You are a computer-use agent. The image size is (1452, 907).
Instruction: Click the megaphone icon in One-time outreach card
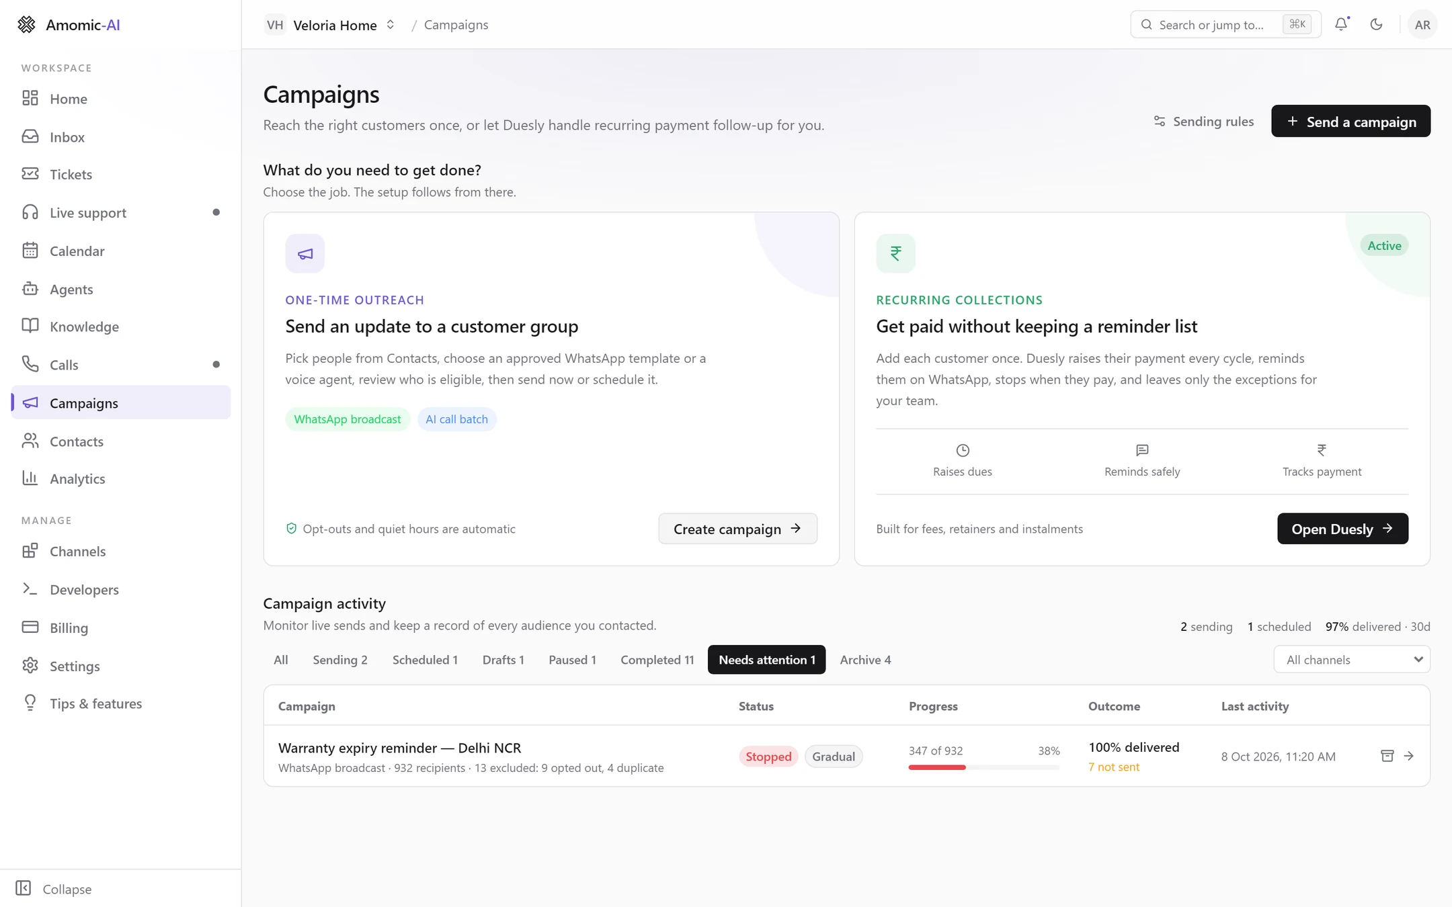305,253
